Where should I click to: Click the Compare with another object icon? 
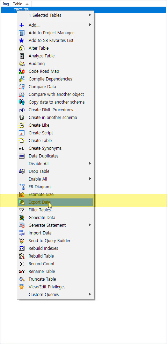coord(21,94)
